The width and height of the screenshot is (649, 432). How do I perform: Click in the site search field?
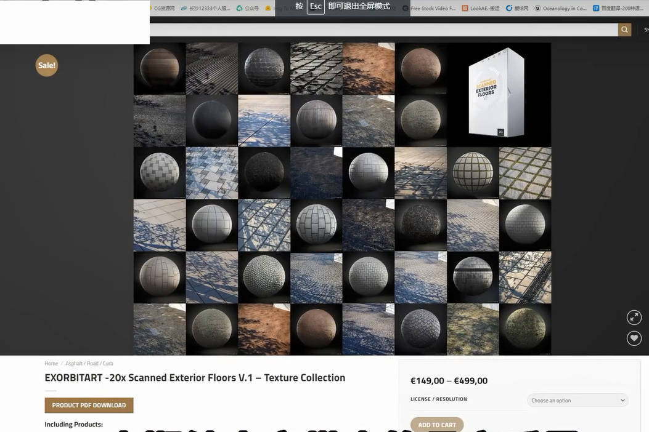[382, 30]
